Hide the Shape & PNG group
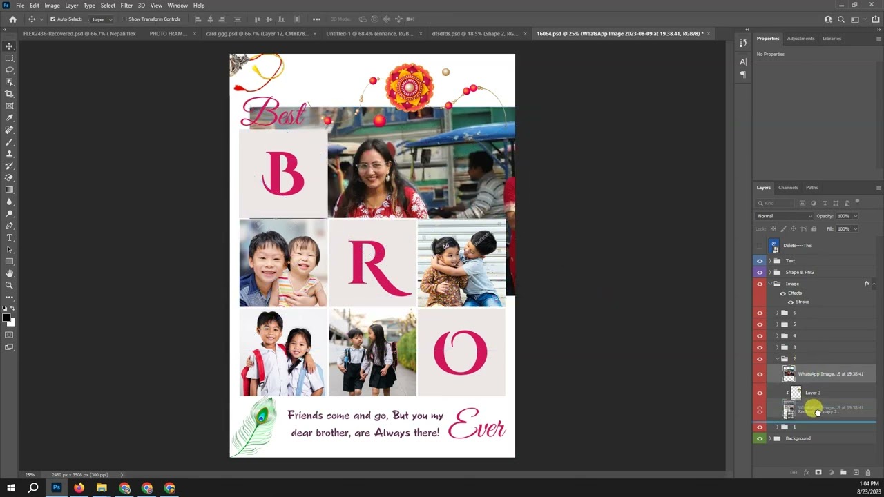This screenshot has width=884, height=497. pyautogui.click(x=760, y=272)
